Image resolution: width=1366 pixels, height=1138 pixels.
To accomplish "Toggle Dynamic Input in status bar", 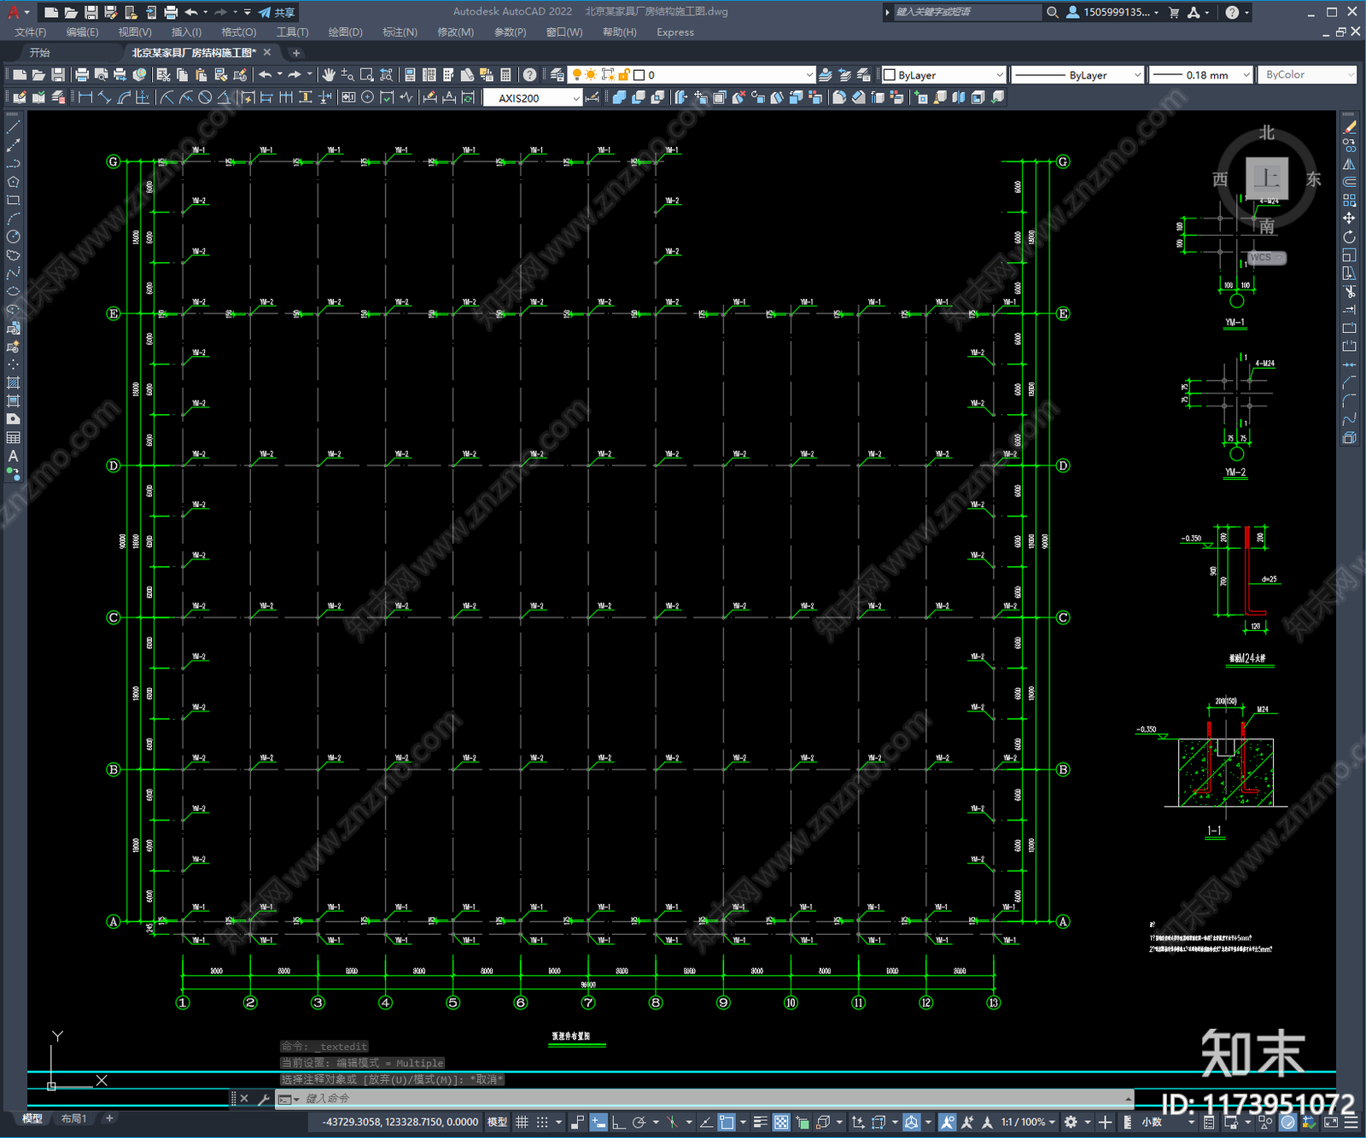I will pos(598,1122).
